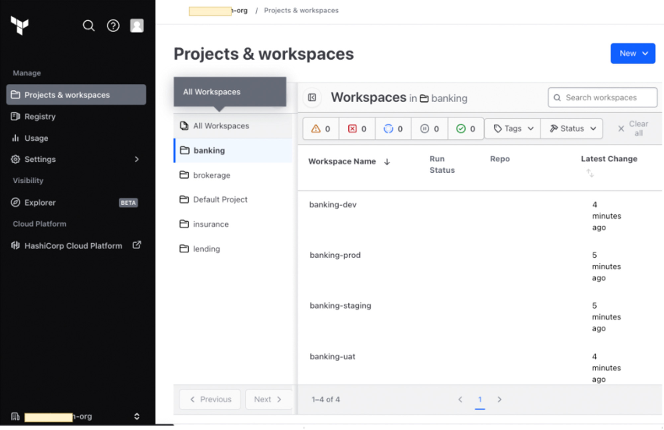The image size is (664, 430).
Task: Expand the Status dropdown filter
Action: coord(573,128)
